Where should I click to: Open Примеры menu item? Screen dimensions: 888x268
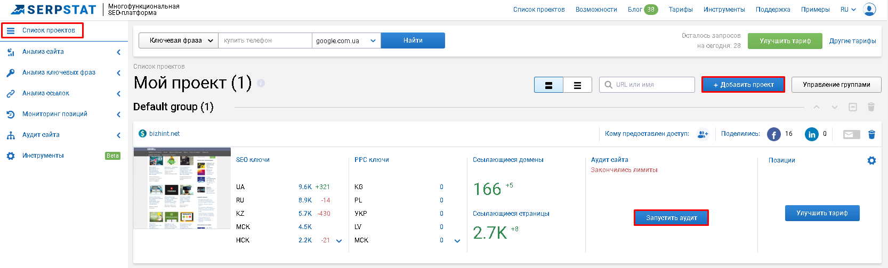816,10
